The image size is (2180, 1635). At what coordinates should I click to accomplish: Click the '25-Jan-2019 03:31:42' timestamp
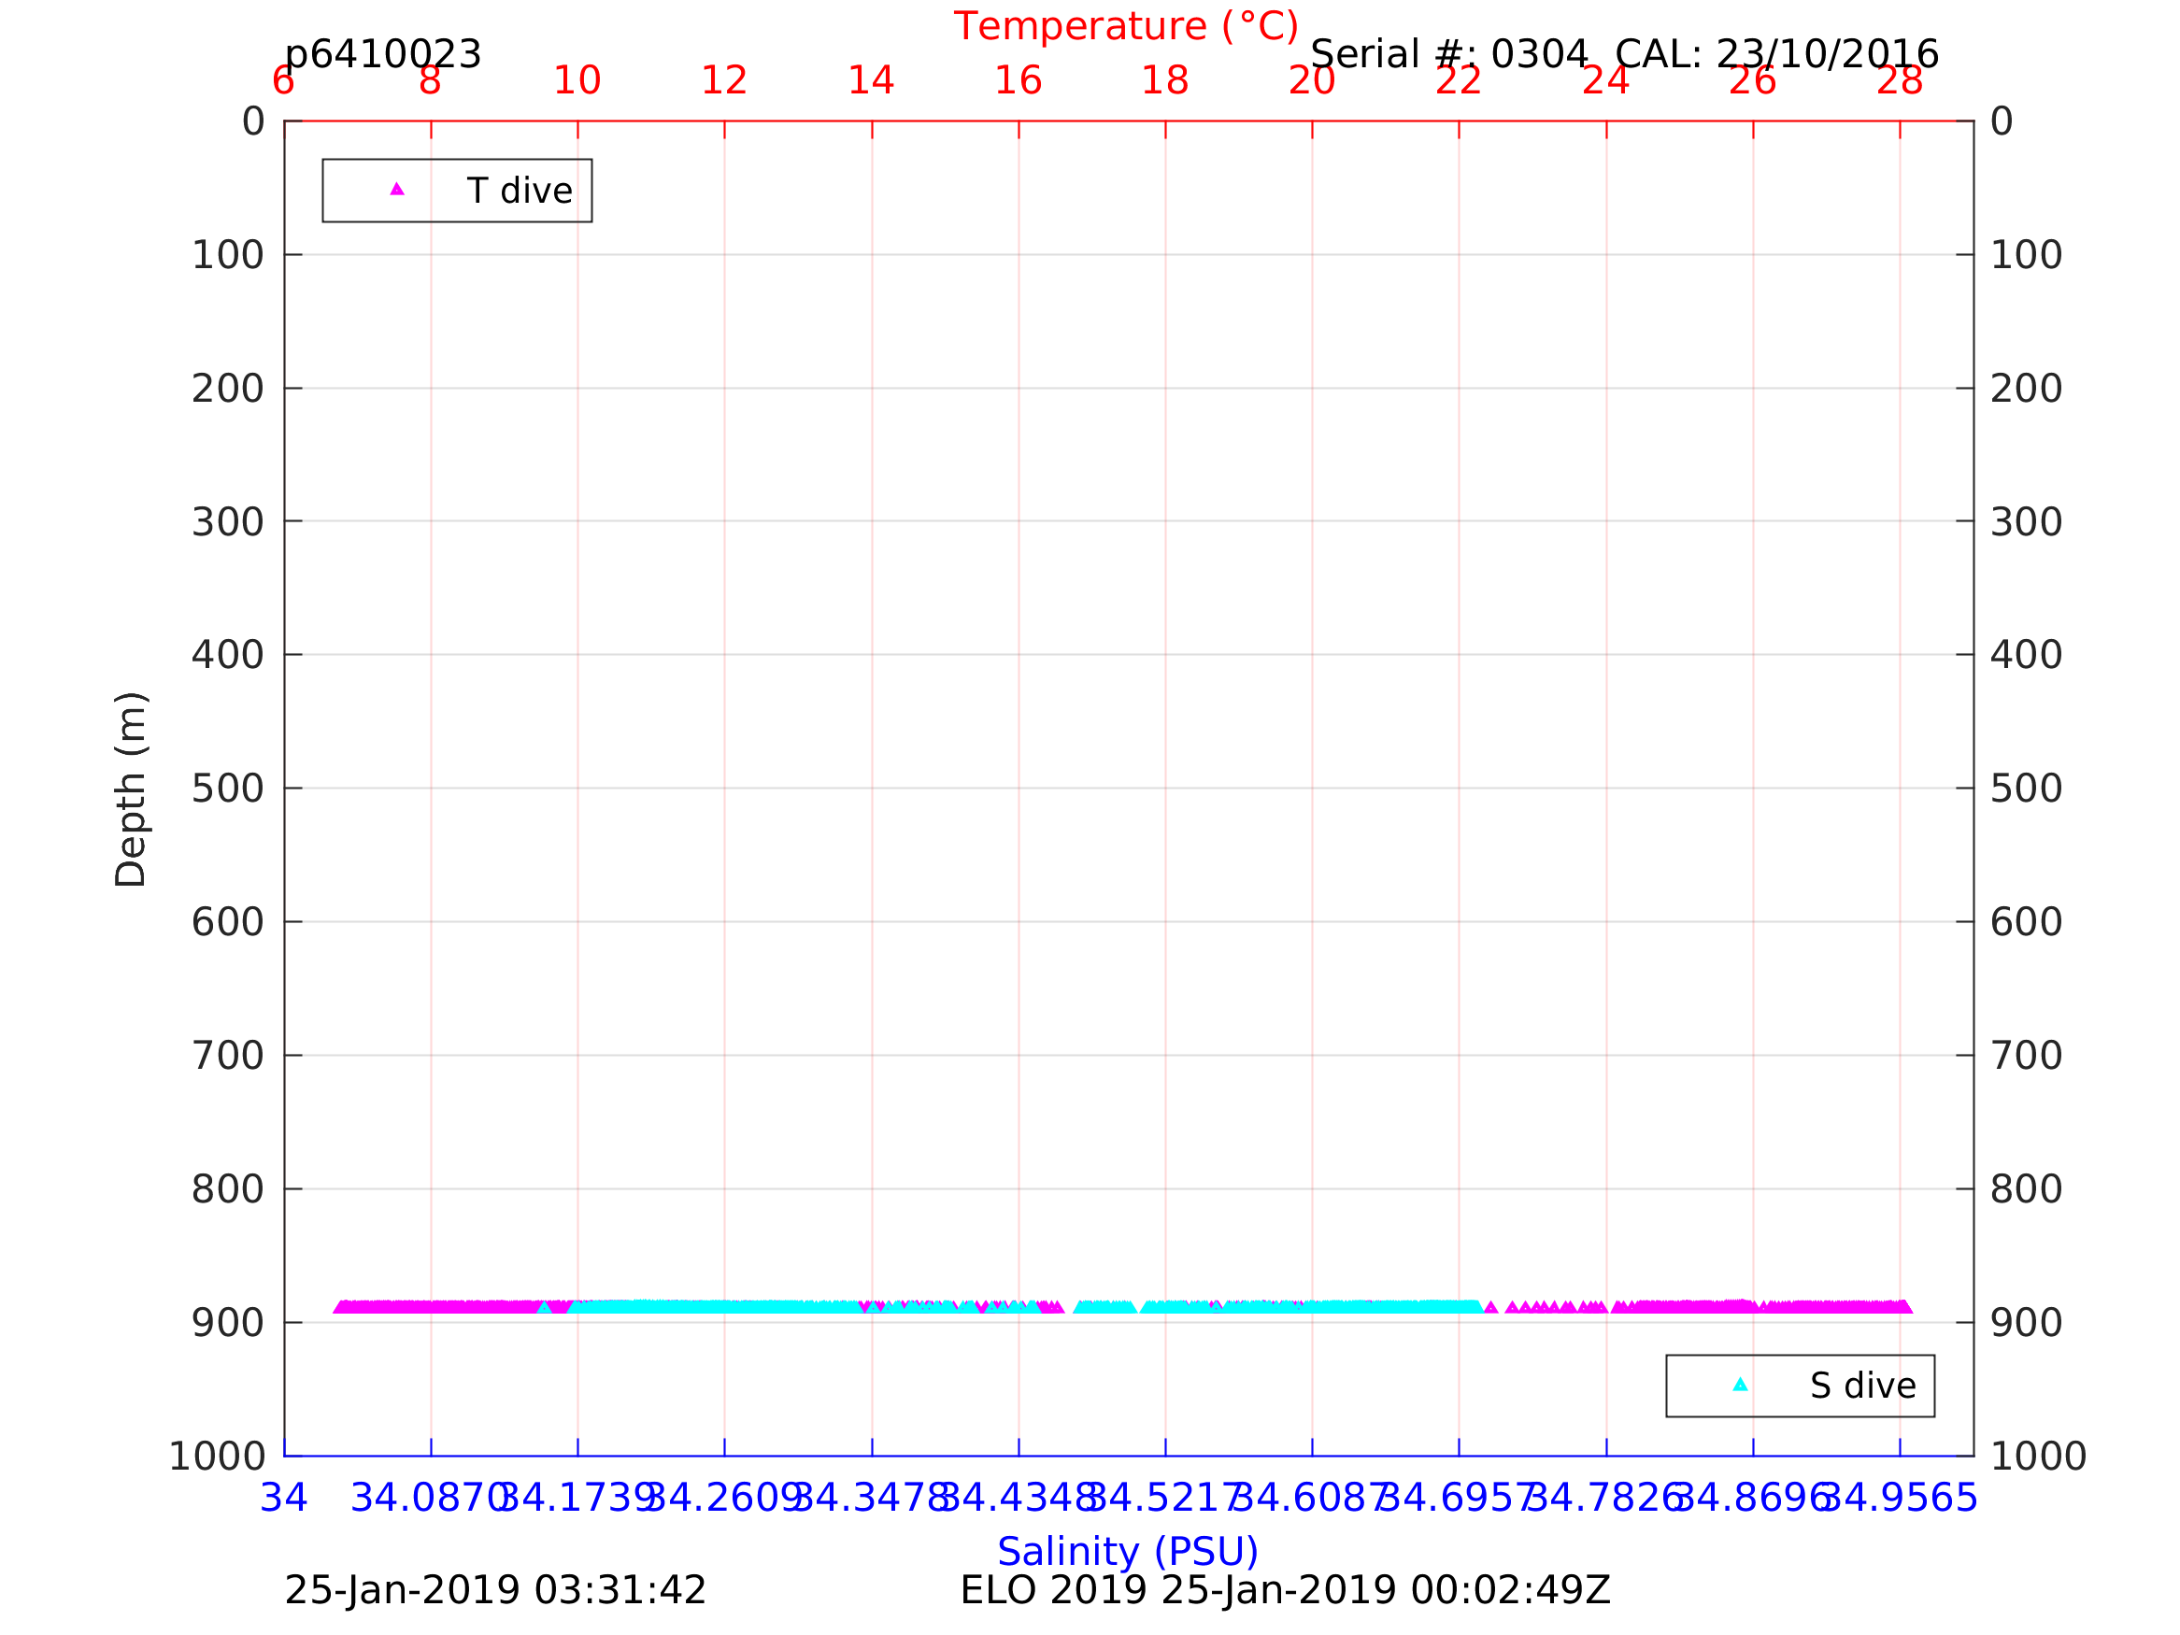coord(494,1591)
